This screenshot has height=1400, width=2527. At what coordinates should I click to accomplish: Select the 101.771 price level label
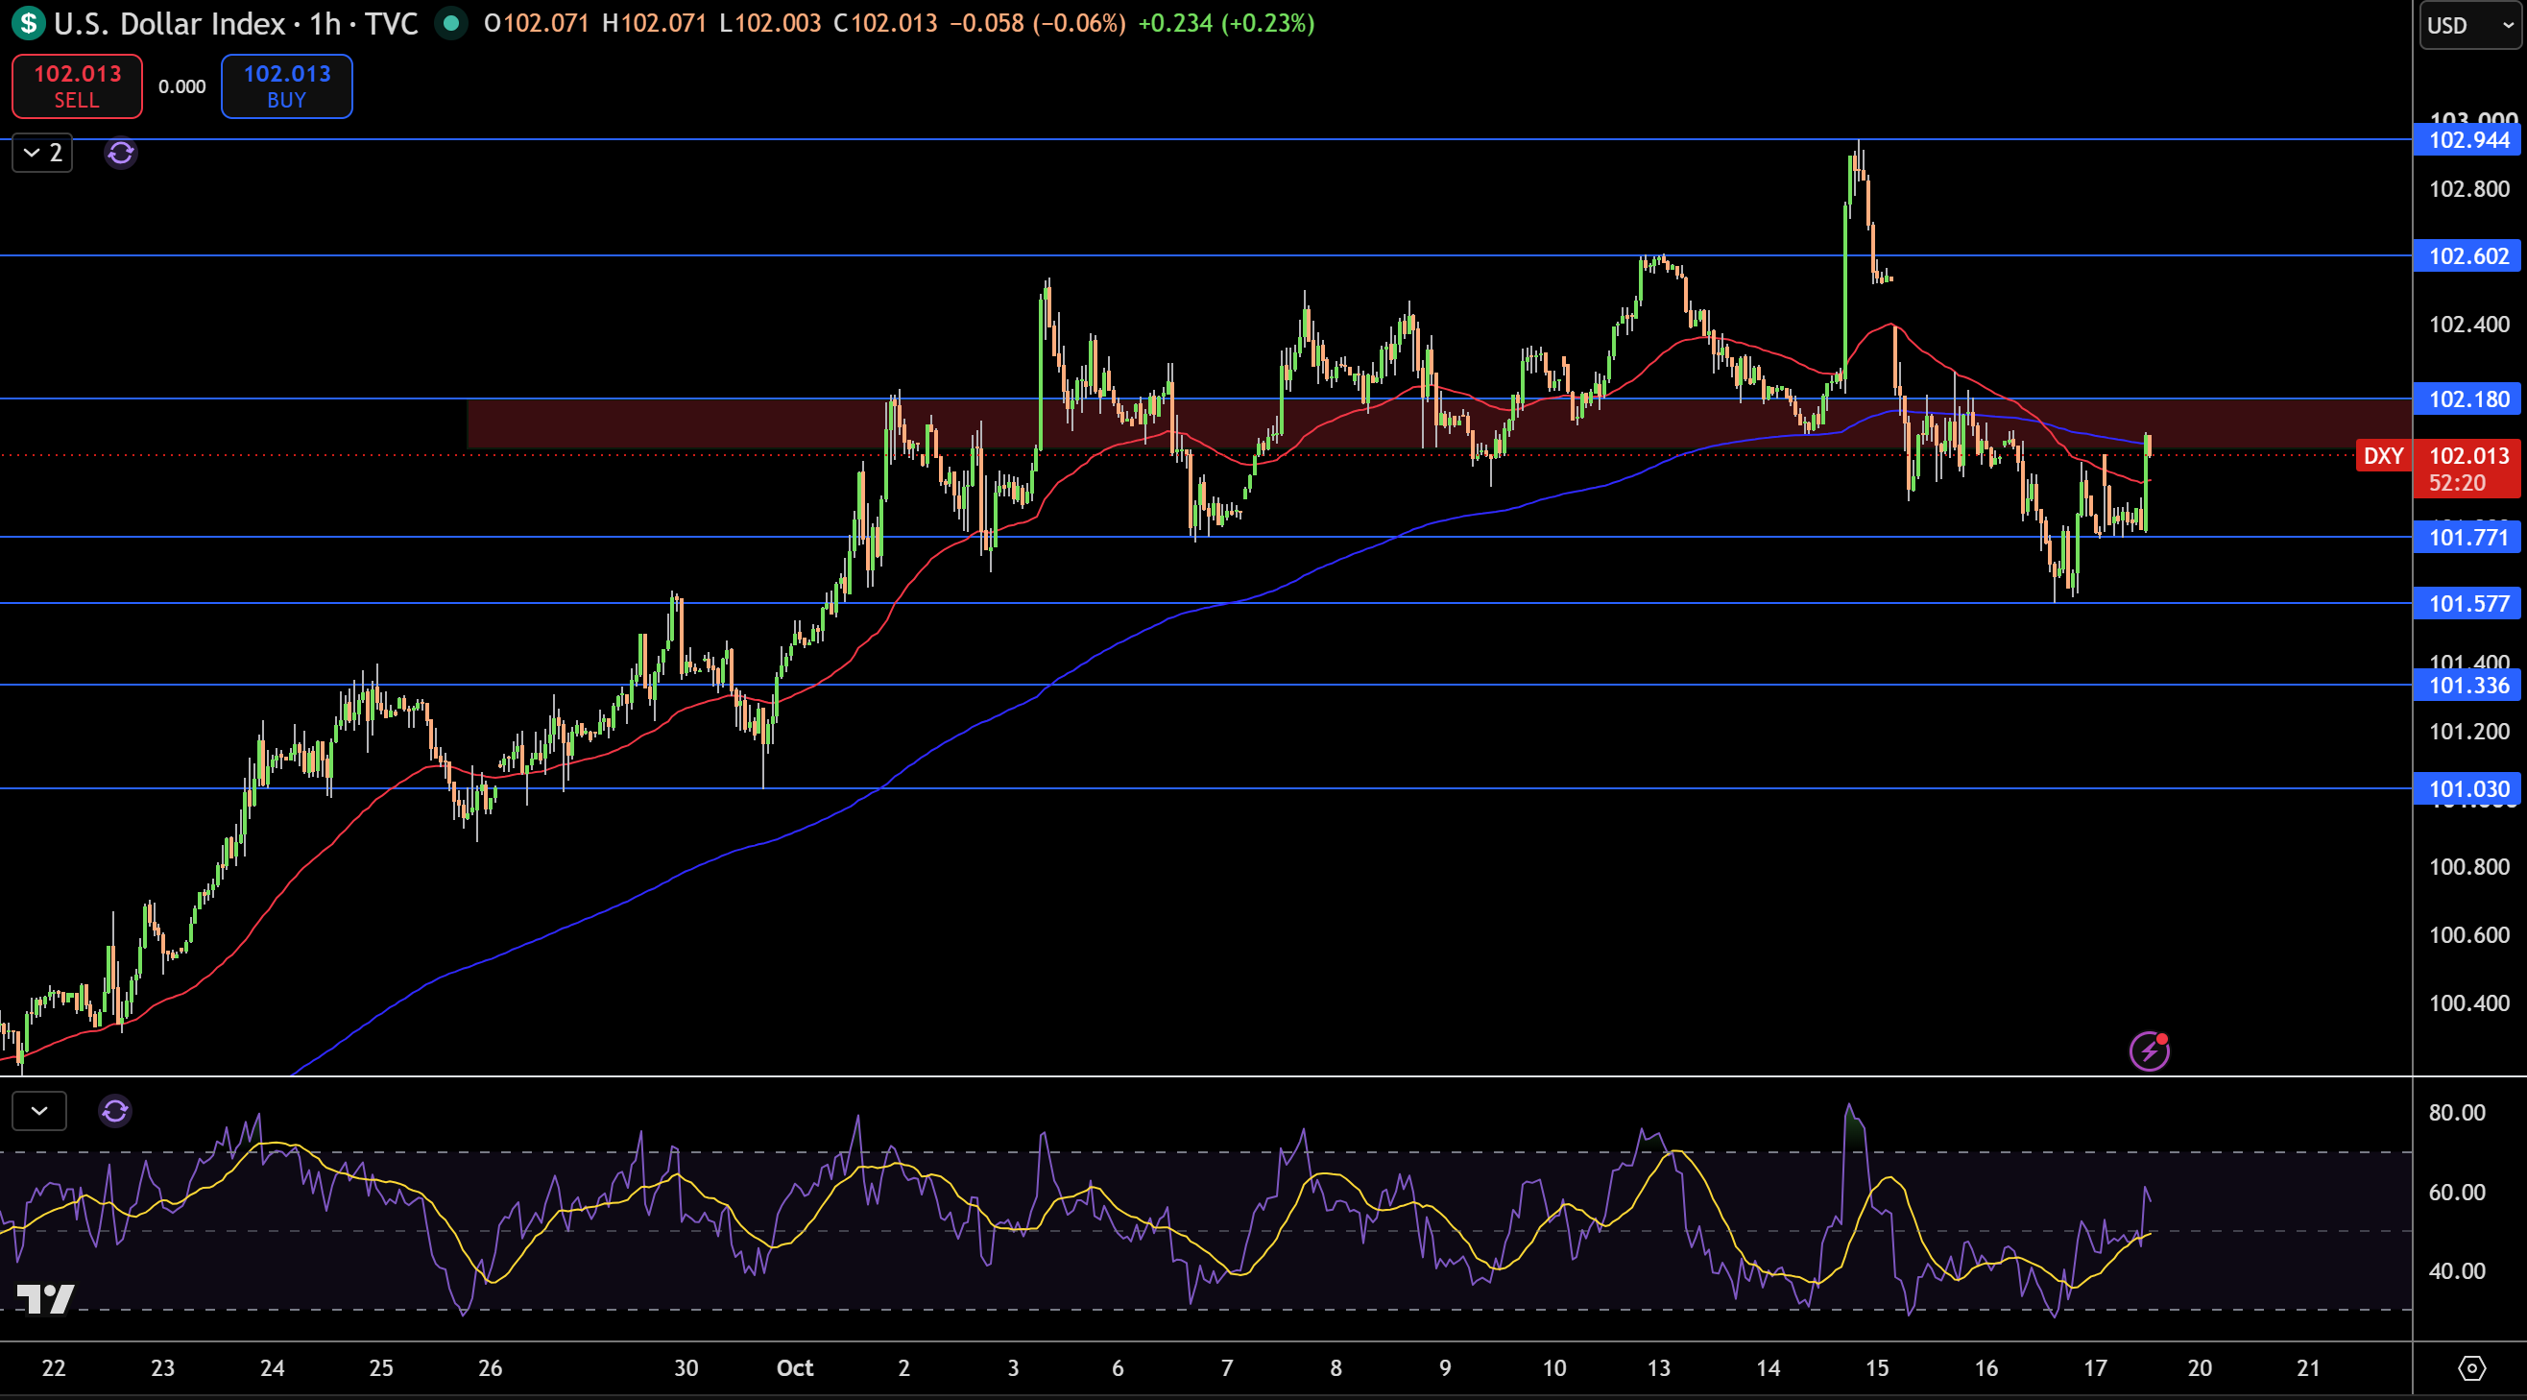point(2467,537)
